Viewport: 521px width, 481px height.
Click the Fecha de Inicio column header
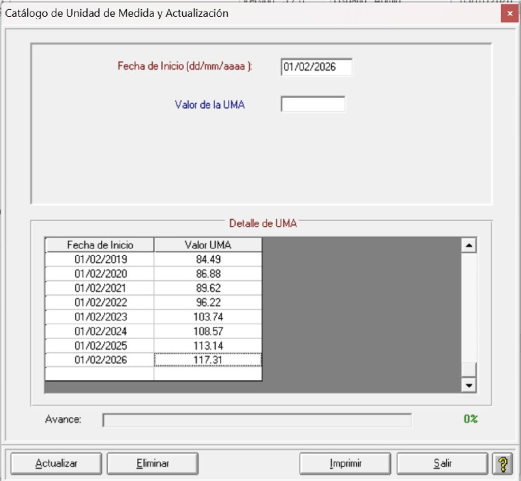(100, 245)
